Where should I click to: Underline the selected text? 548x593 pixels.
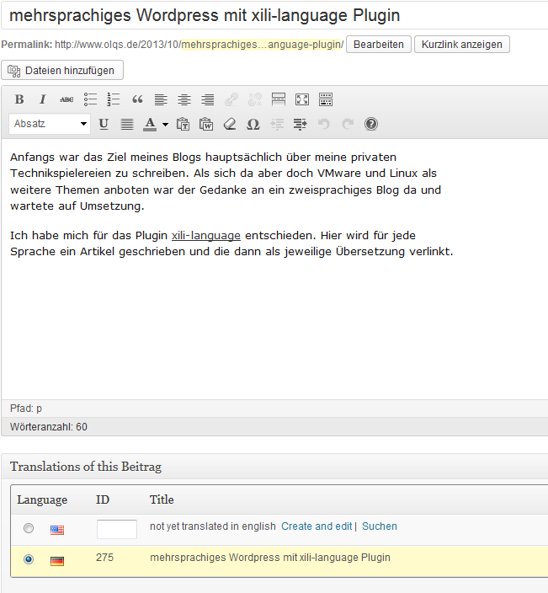(x=104, y=124)
